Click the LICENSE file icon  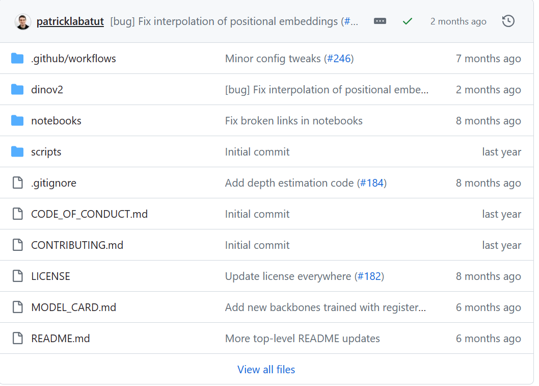(x=18, y=276)
